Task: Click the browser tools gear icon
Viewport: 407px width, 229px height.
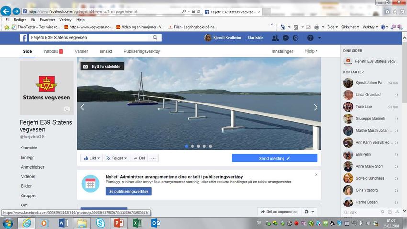Action: [x=402, y=11]
